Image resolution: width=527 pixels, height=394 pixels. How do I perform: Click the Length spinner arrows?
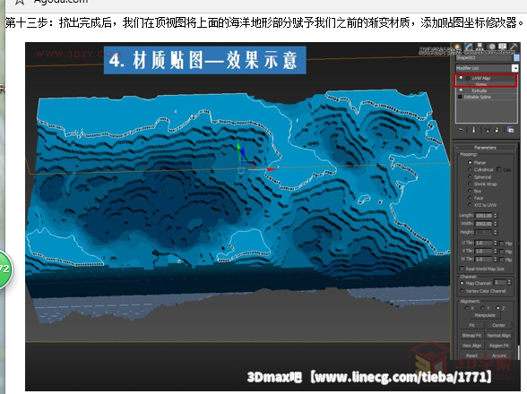[x=495, y=216]
